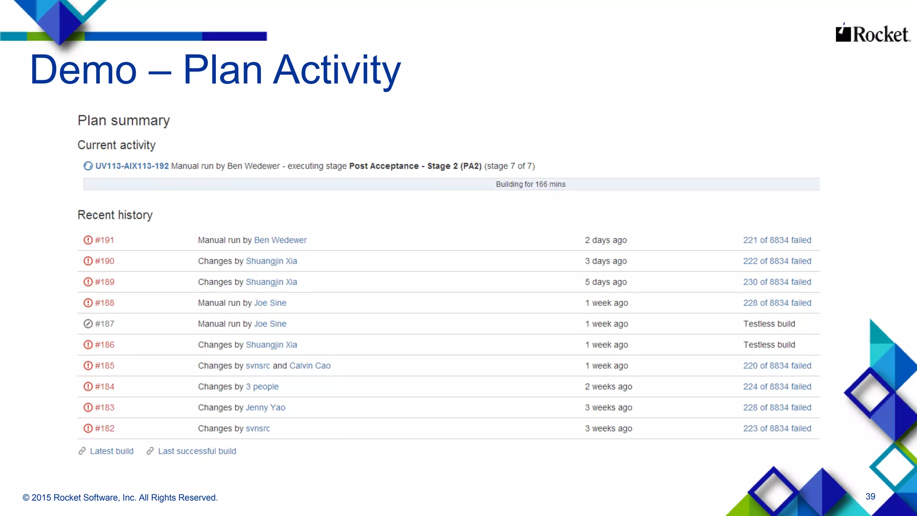917x516 pixels.
Task: Click the failed status icon for build #188
Action: pos(88,303)
